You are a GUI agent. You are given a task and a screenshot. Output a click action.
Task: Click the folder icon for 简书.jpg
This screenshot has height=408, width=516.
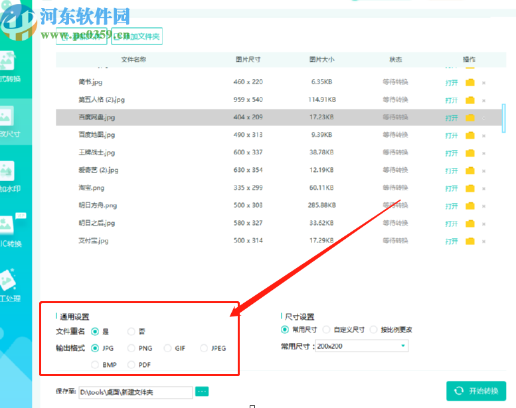pos(470,83)
